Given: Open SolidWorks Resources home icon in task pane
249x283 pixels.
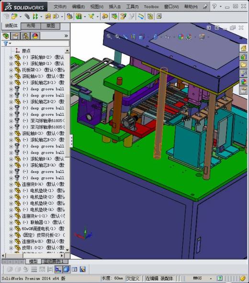Looking at the screenshot, I should tap(243, 49).
